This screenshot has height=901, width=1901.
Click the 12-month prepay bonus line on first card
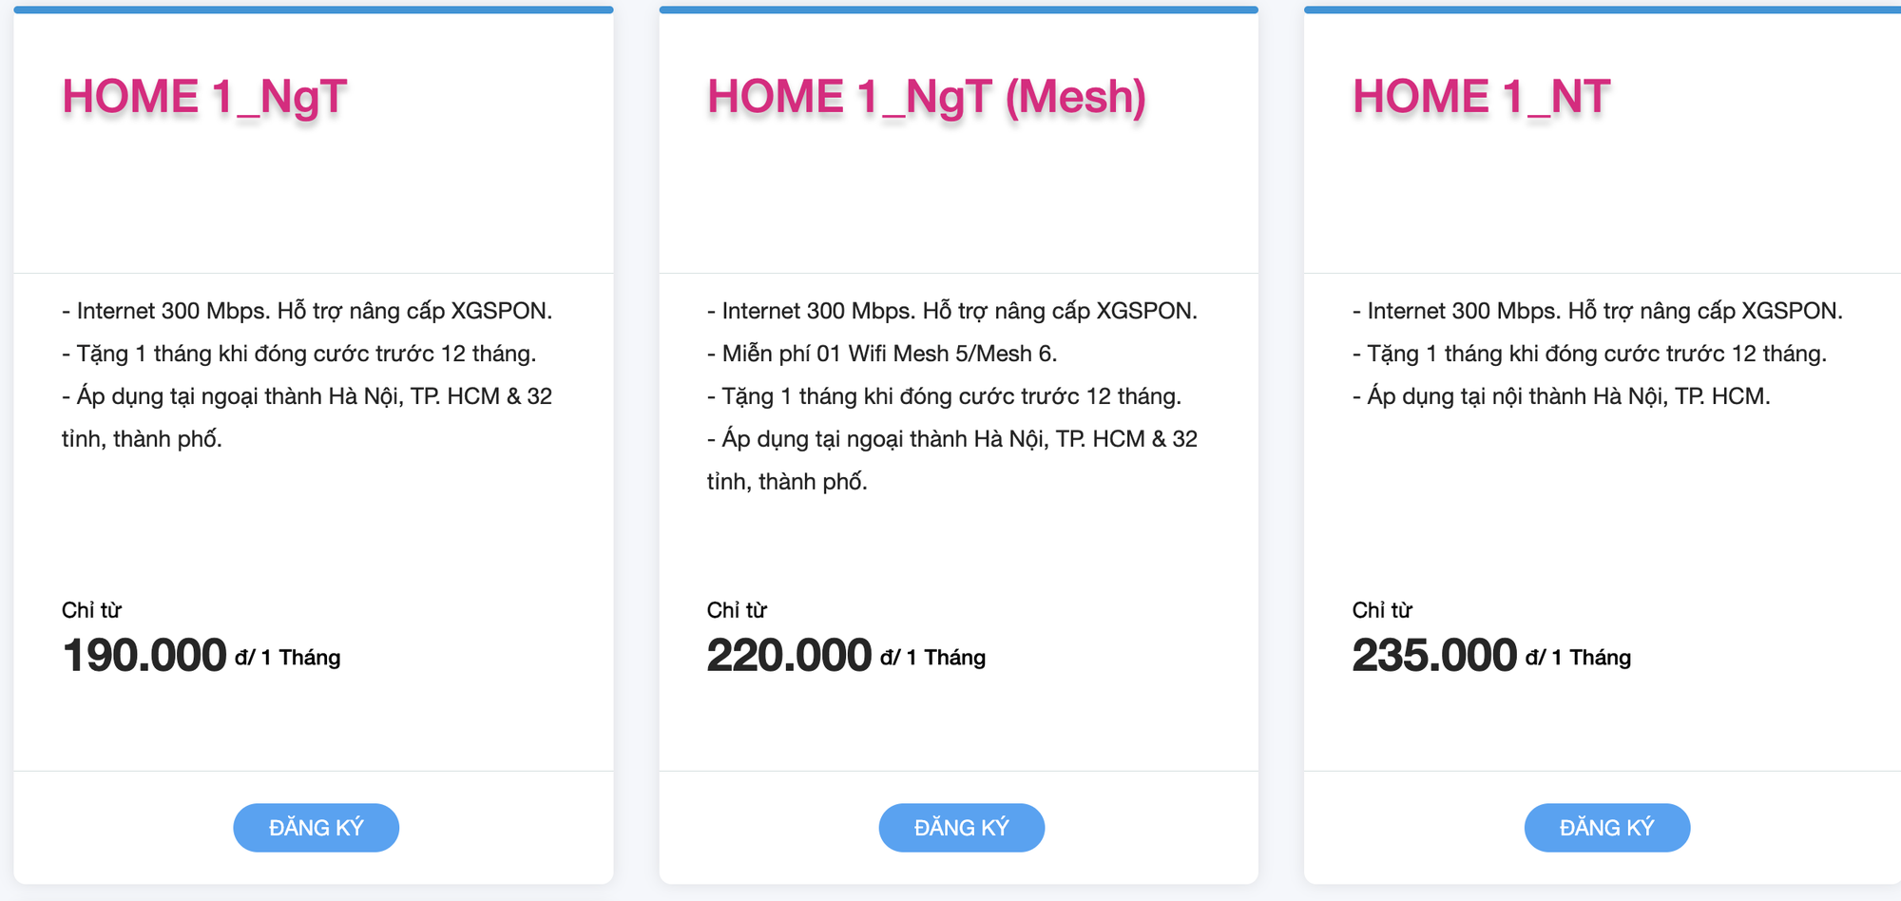coord(300,353)
